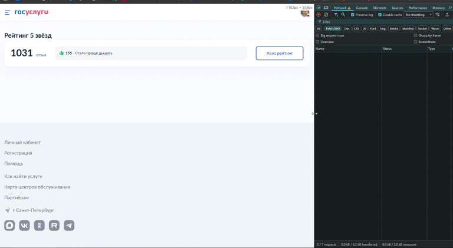
Task: Toggle the DevTools device toolbar icon
Action: tap(326, 8)
